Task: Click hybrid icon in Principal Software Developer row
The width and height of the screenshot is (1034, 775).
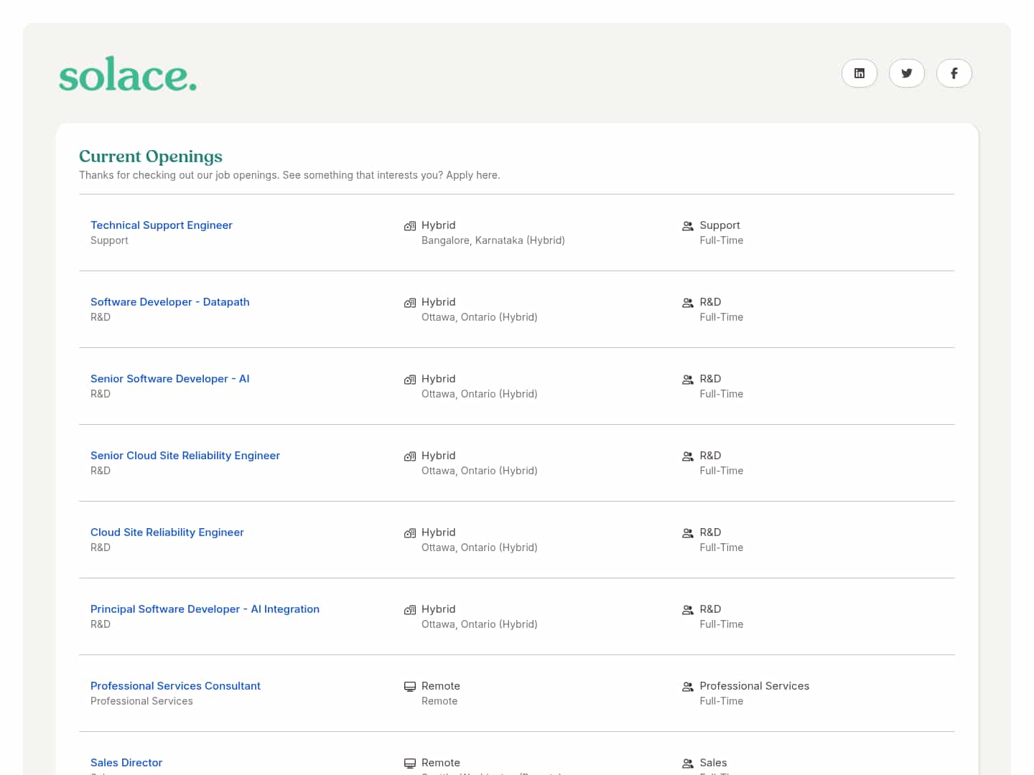Action: (x=410, y=610)
